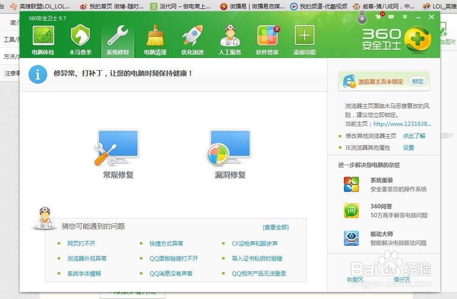Click 360安全卫士 9.7 title text
This screenshot has height=299, width=457.
[47, 18]
